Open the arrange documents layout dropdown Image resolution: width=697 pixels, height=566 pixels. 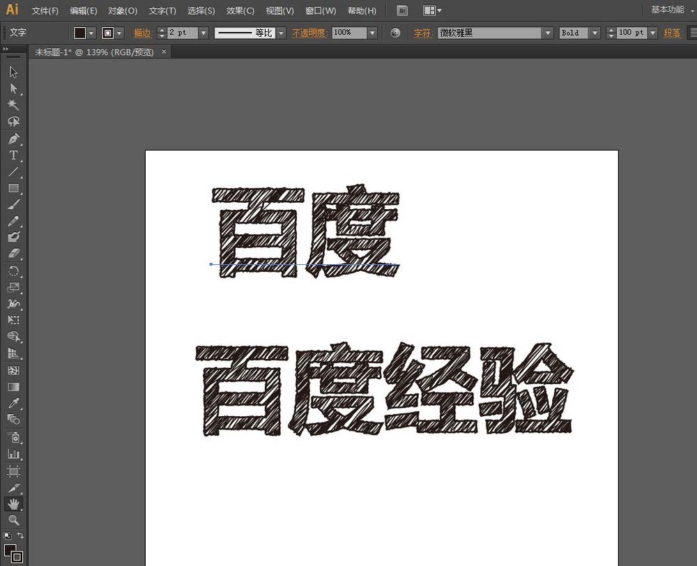click(432, 10)
